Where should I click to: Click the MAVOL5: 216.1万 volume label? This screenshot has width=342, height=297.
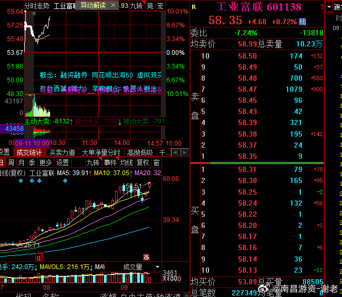click(66, 267)
